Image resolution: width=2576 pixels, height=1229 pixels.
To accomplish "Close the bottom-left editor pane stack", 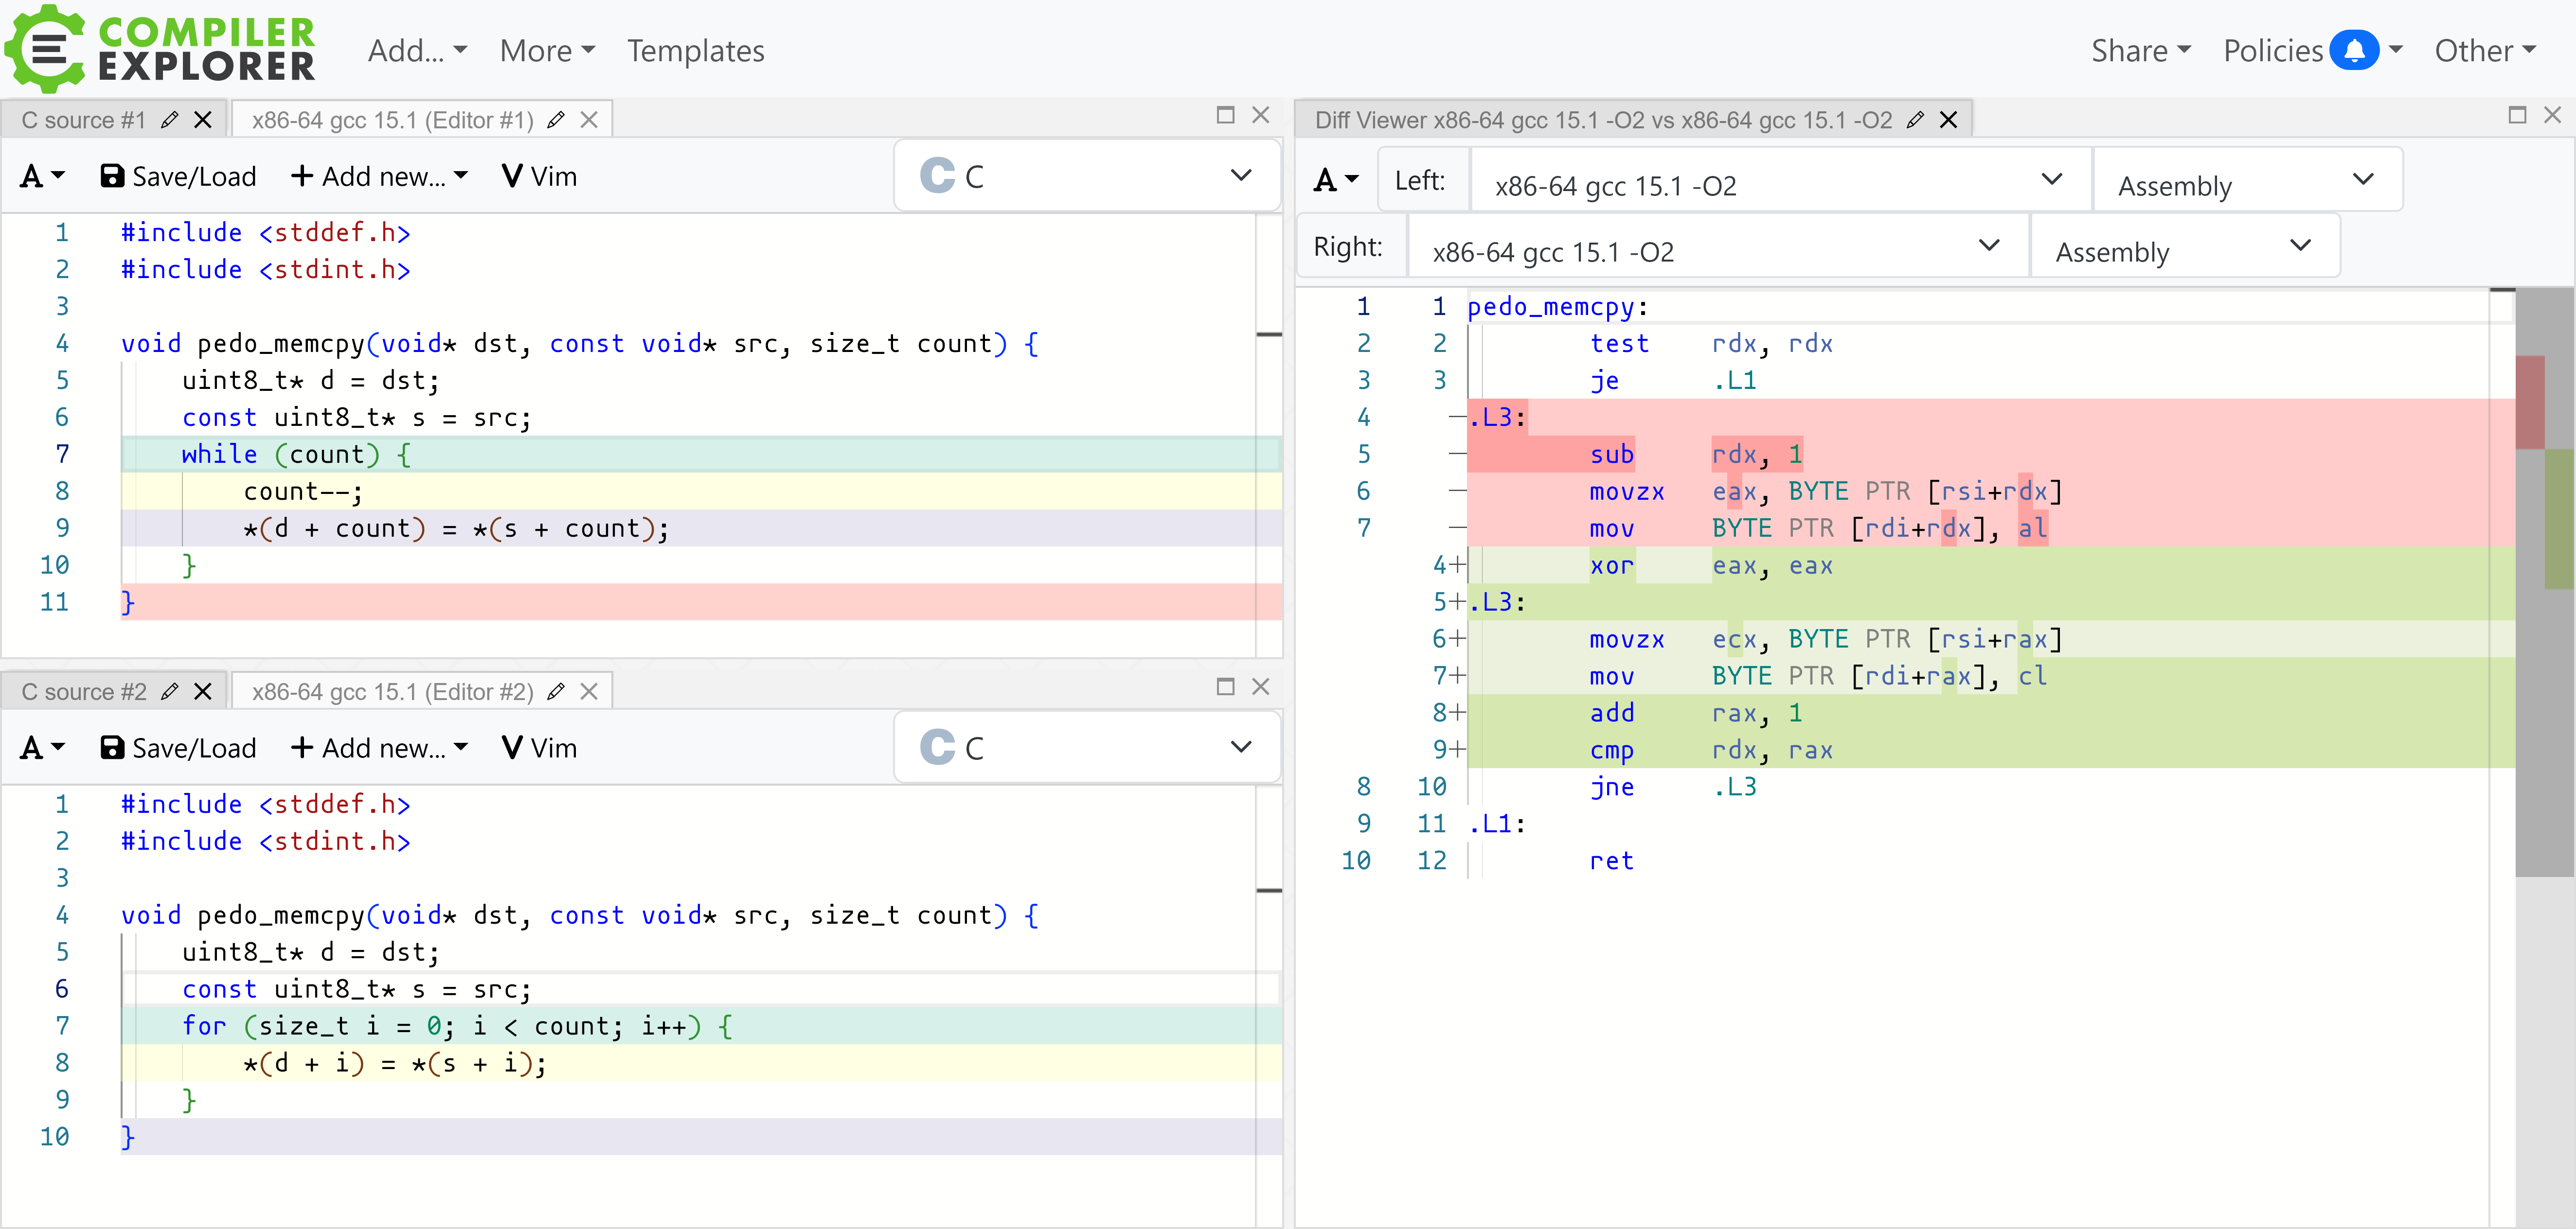I will tap(1261, 686).
